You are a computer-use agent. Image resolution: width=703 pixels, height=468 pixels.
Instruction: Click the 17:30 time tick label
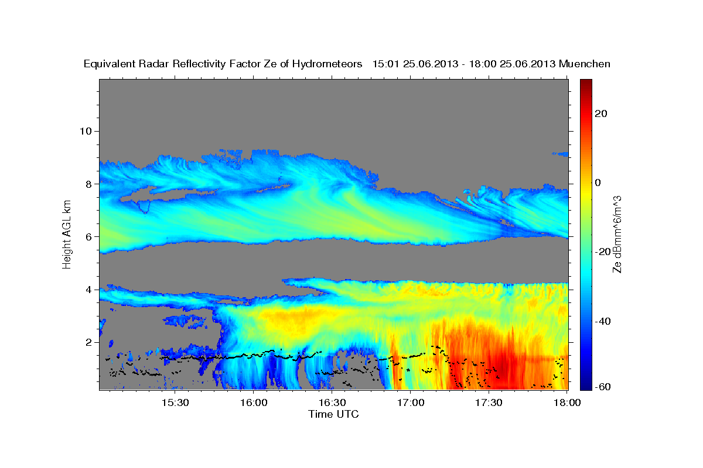(x=489, y=403)
